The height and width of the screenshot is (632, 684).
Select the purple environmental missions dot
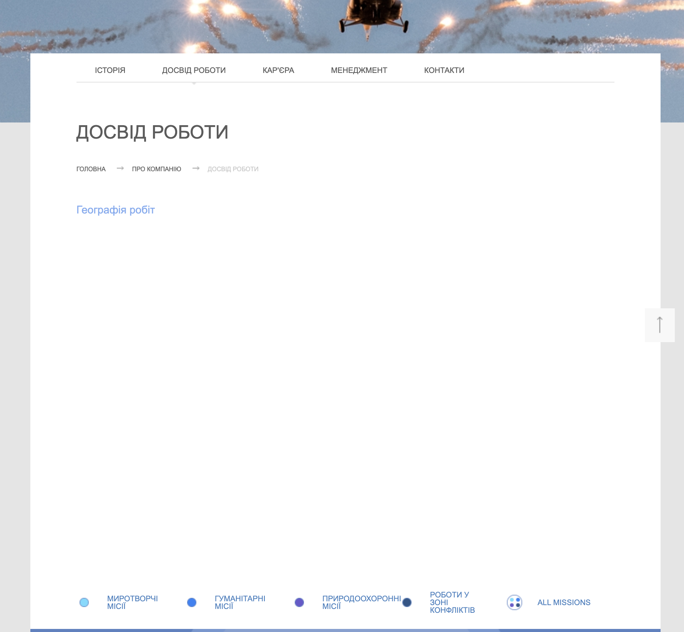coord(299,602)
